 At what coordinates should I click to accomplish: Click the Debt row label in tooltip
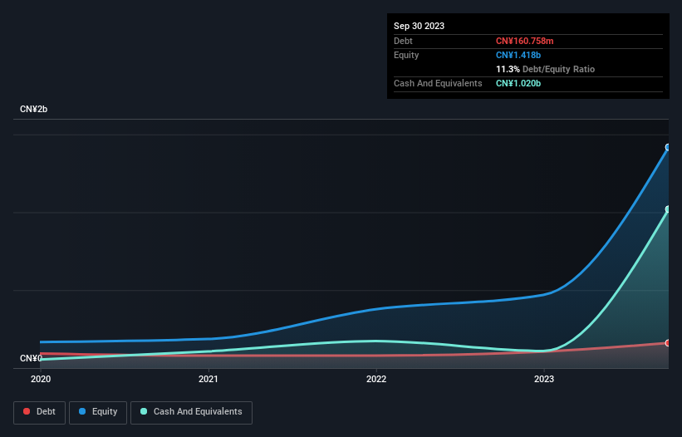click(x=403, y=41)
